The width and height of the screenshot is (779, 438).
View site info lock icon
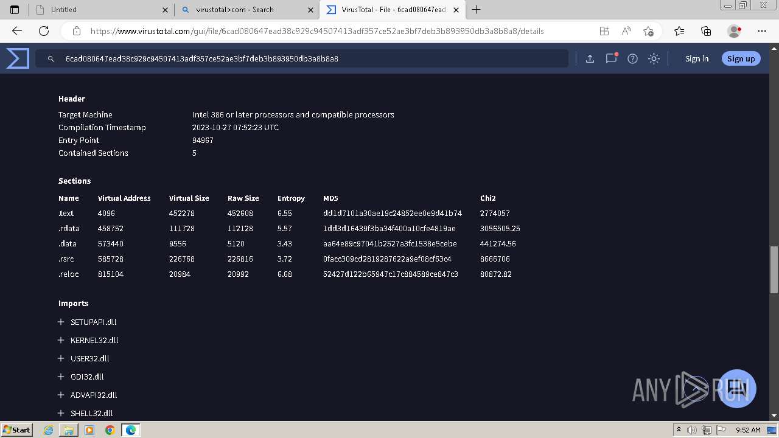[x=77, y=31]
